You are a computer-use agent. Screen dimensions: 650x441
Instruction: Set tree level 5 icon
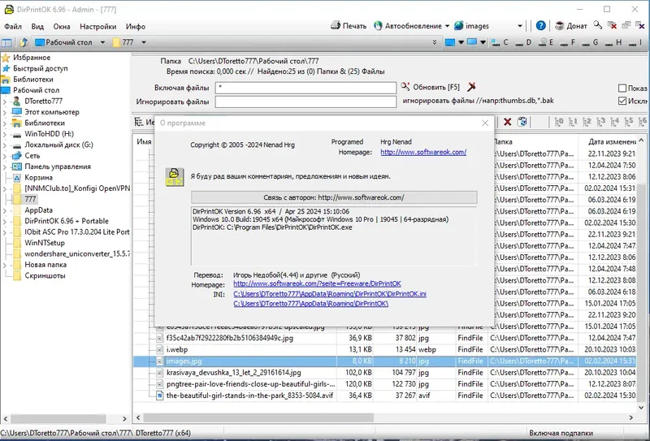(x=628, y=122)
